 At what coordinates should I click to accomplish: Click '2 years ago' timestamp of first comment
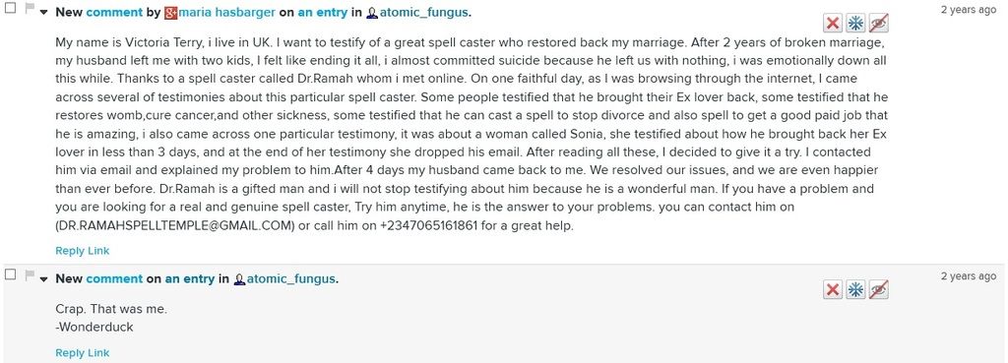point(969,10)
